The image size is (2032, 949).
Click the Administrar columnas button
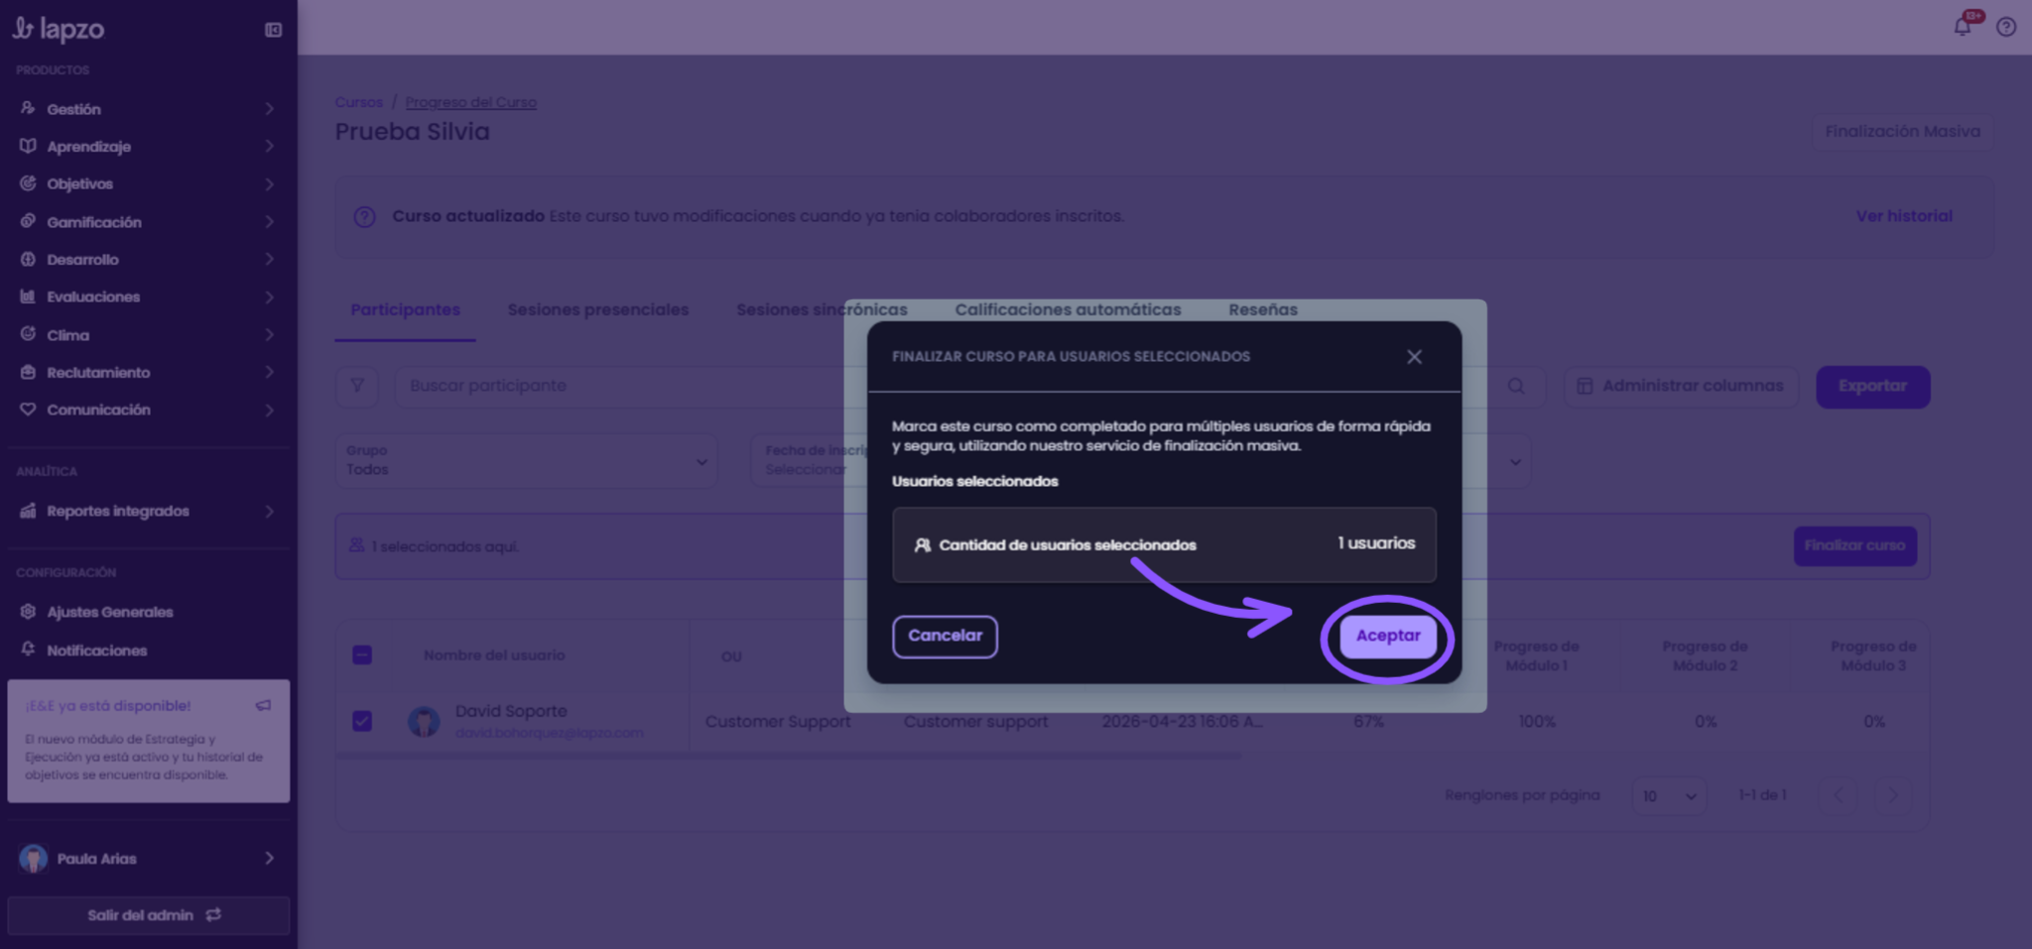pos(1681,386)
